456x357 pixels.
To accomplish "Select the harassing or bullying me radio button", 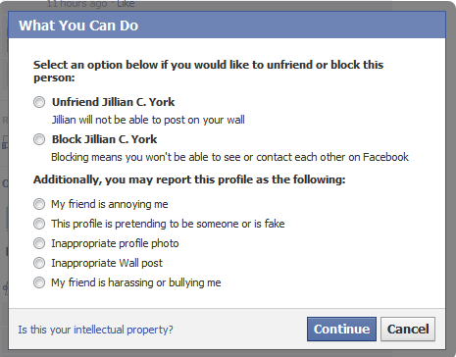I will (x=39, y=282).
